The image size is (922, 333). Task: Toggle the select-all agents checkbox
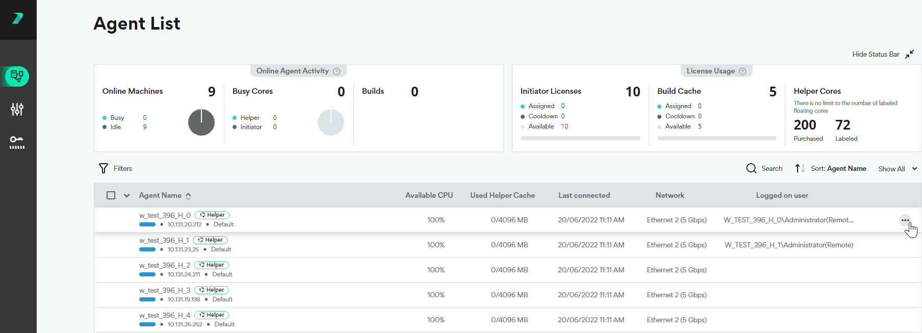coord(111,195)
